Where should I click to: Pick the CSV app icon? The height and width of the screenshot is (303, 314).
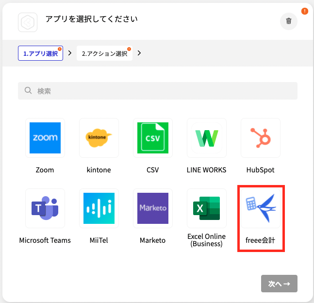point(153,138)
